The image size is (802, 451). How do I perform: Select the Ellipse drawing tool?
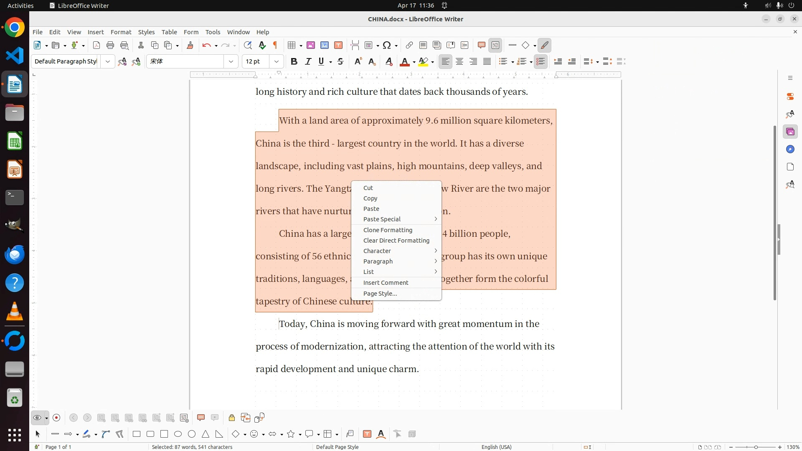click(x=178, y=434)
